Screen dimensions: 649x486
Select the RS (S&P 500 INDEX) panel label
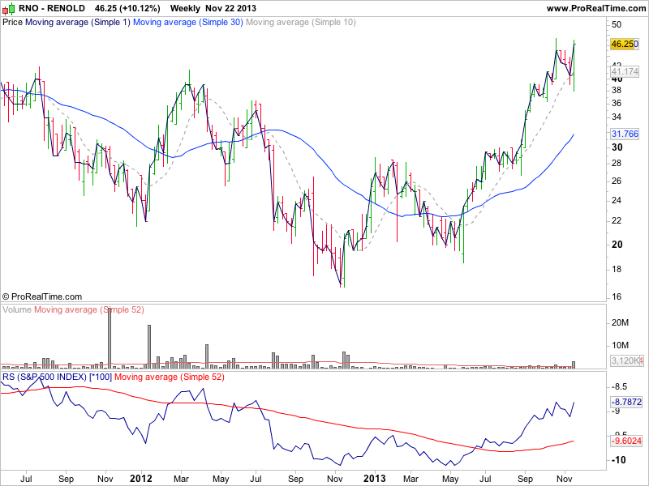pos(57,377)
